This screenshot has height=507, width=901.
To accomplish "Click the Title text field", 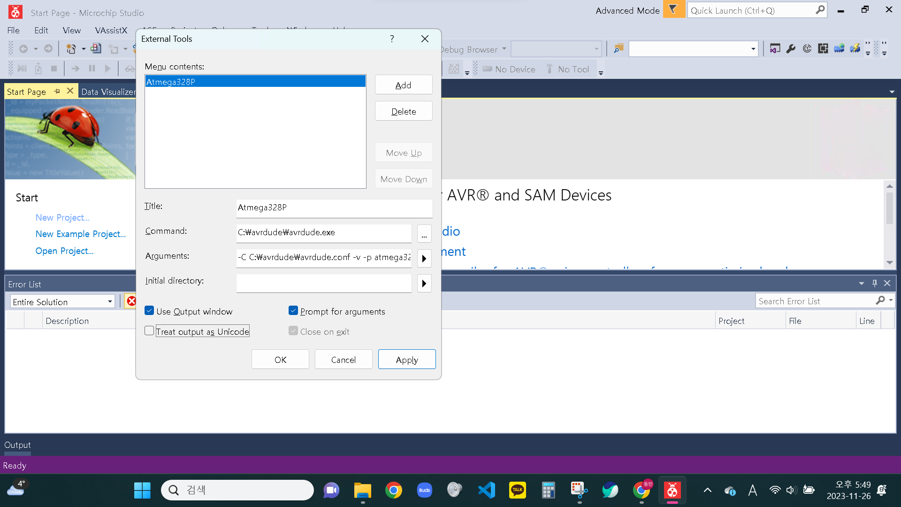I will tap(334, 207).
